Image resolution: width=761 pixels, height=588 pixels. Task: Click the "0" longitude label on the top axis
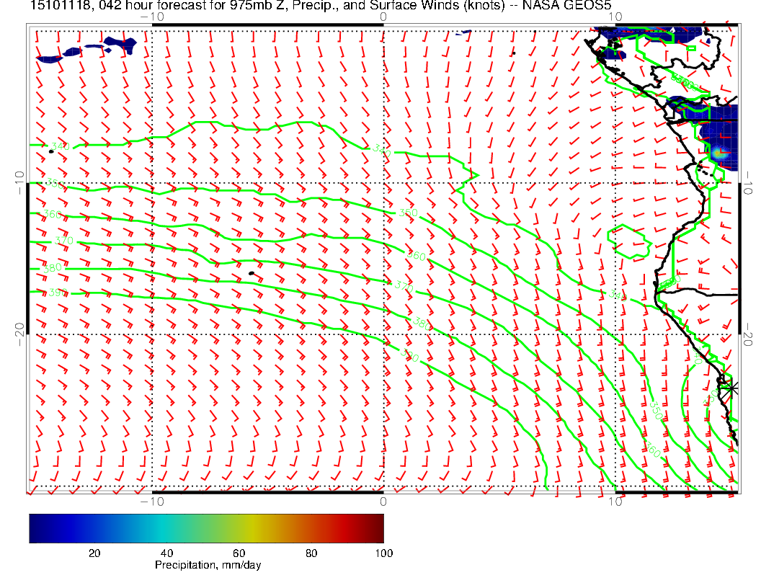click(383, 17)
